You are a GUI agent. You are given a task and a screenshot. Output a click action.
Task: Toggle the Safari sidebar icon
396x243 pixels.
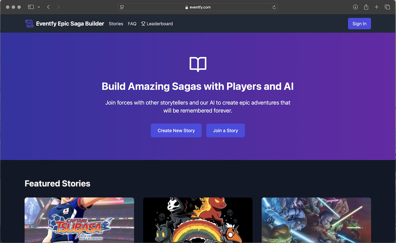click(x=31, y=7)
